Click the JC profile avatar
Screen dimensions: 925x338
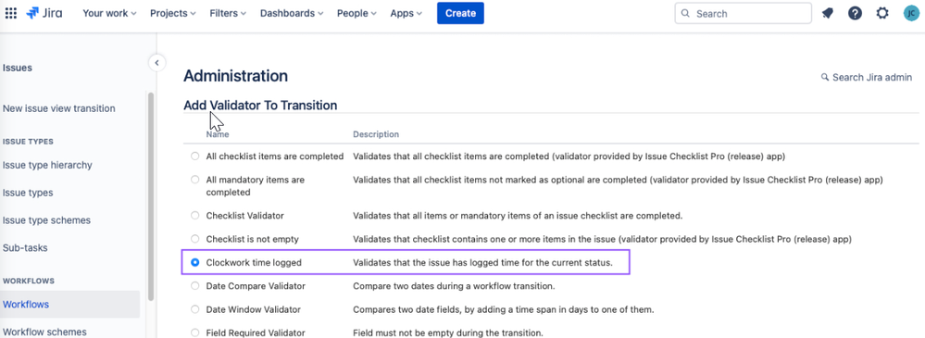click(x=910, y=13)
